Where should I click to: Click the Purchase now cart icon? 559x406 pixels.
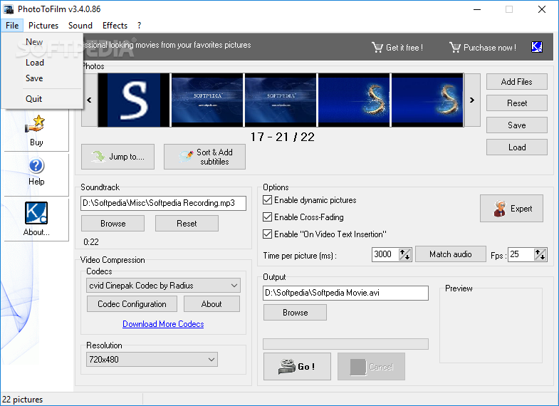click(454, 47)
